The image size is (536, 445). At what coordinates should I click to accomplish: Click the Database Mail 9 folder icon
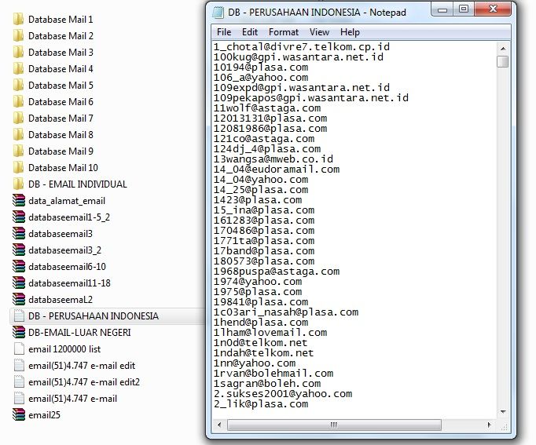point(19,151)
